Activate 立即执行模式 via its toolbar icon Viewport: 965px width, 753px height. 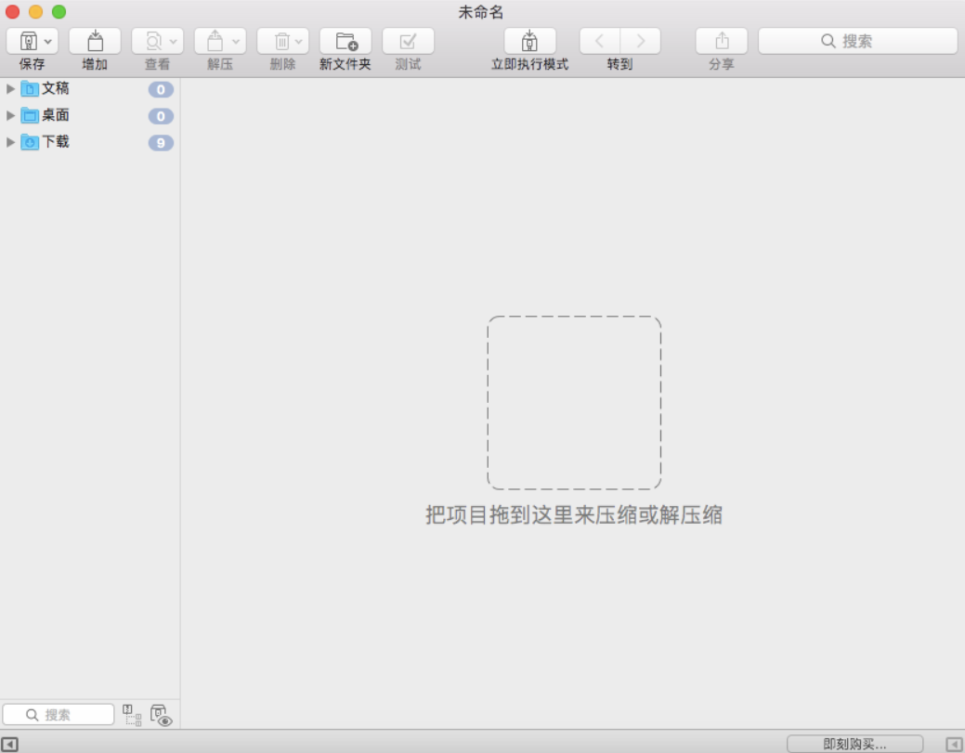point(530,40)
